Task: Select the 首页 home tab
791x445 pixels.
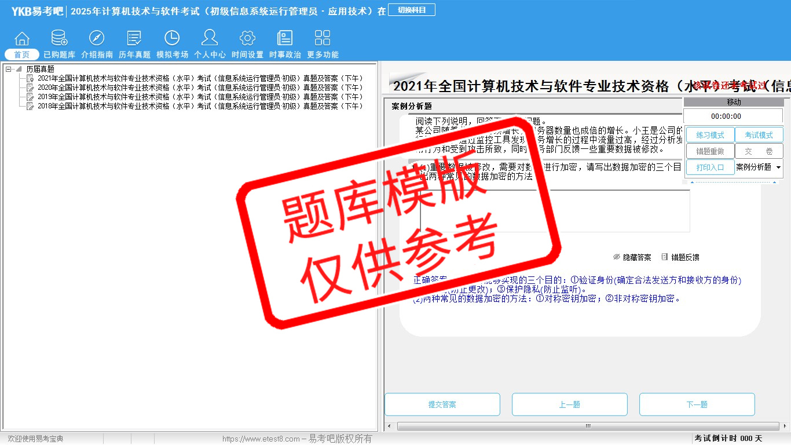Action: [x=22, y=54]
